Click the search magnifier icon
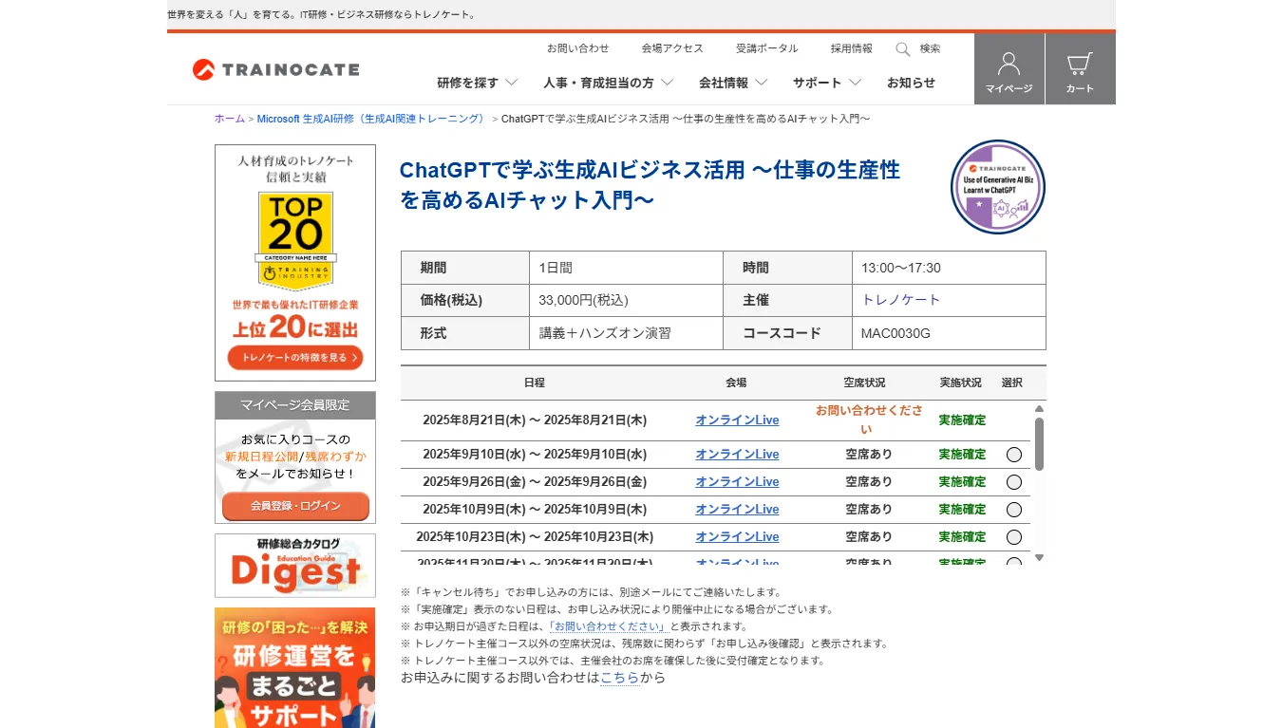The height and width of the screenshot is (728, 1282). 903,48
